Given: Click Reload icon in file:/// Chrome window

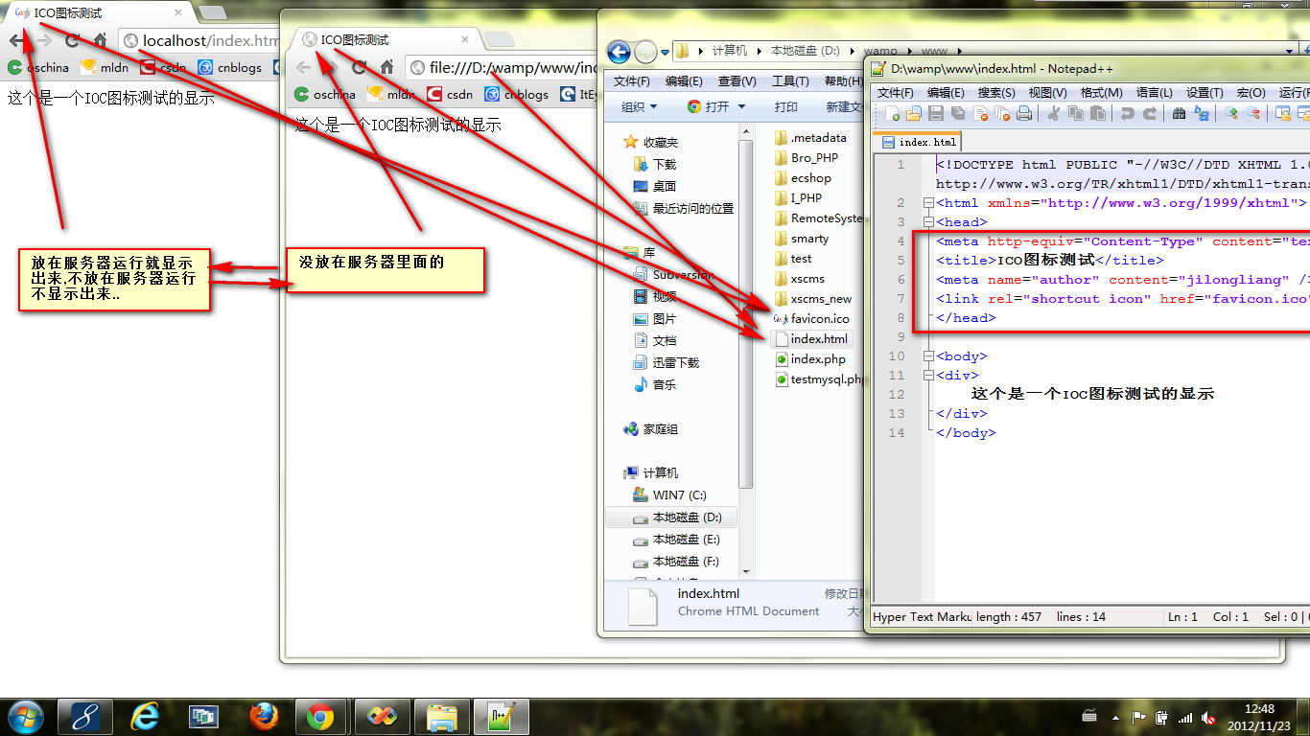Looking at the screenshot, I should coord(359,67).
